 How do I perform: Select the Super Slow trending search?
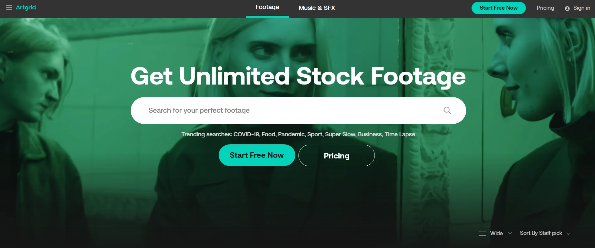click(x=340, y=134)
